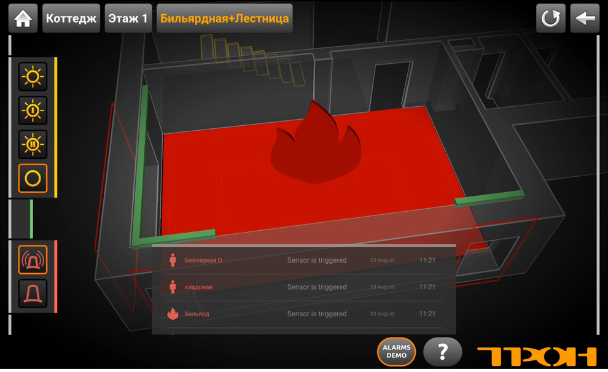Select light scene I sun icon
The height and width of the screenshot is (372, 608).
tap(33, 110)
